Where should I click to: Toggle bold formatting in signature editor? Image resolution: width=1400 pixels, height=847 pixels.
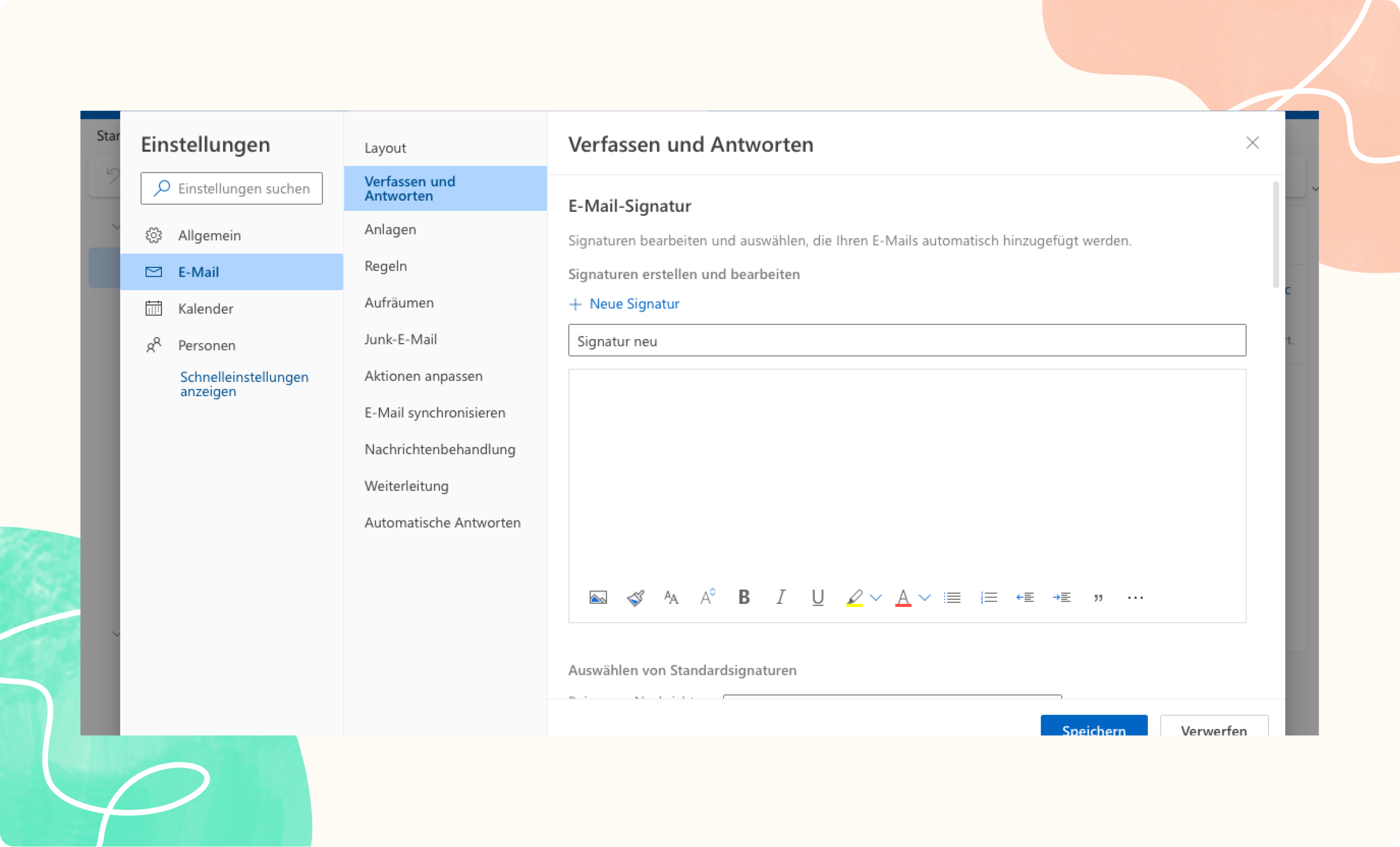(744, 597)
